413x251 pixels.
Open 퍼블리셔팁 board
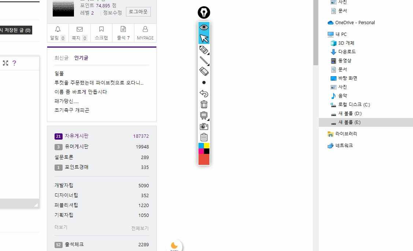[66, 205]
